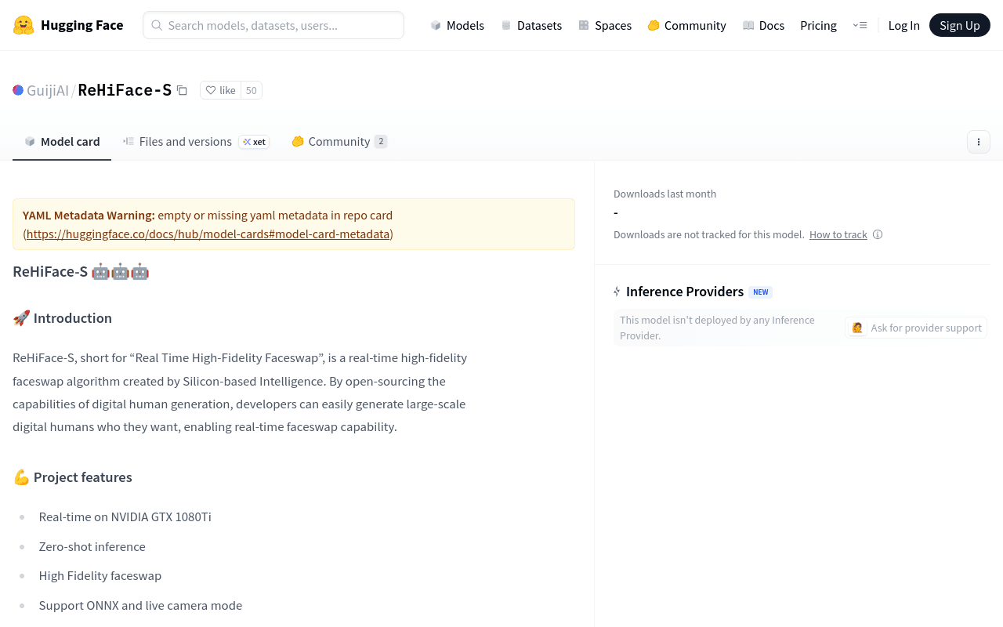Screen dimensions: 1003x627
Task: Click Ask for provider support
Action: [x=916, y=328]
